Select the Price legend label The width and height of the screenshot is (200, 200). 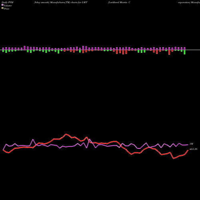pyautogui.click(x=6, y=9)
